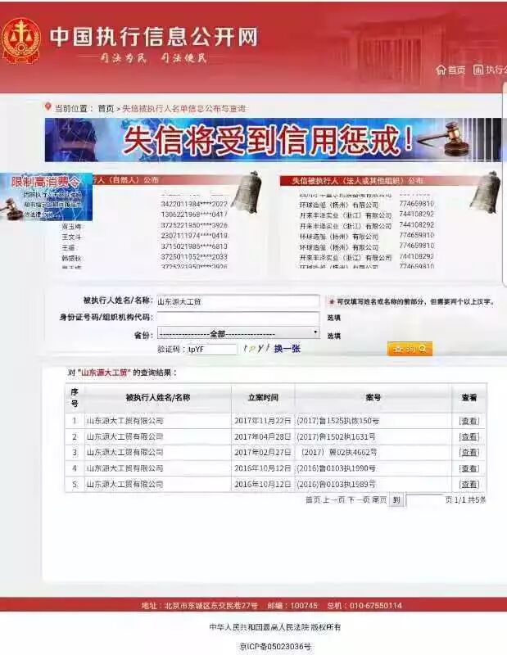Click the 案号 column header
The height and width of the screenshot is (655, 507).
tap(373, 398)
